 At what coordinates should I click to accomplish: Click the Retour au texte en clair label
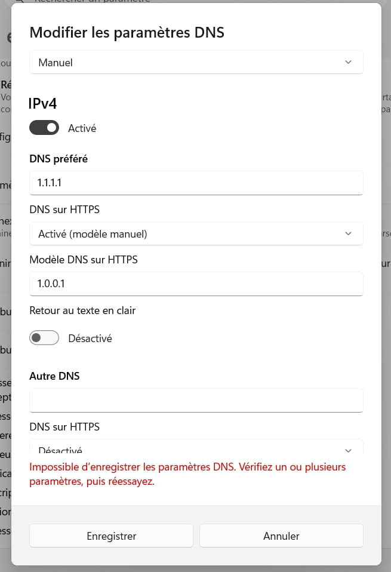82,310
